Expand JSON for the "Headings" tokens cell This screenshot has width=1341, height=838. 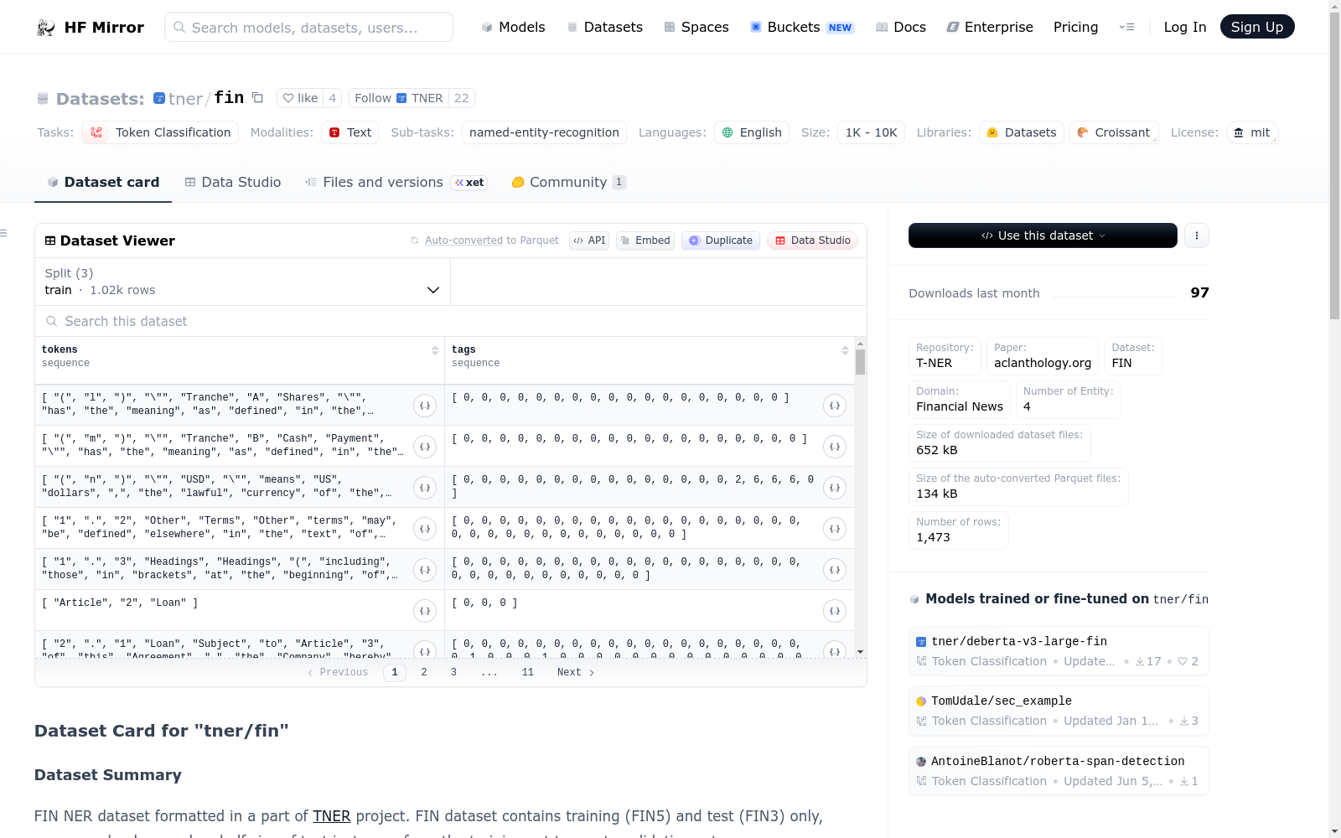coord(425,570)
